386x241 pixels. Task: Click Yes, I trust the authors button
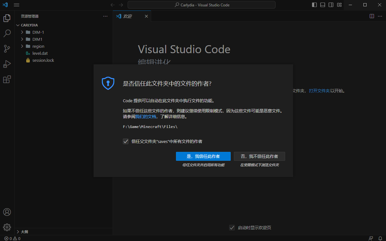pyautogui.click(x=203, y=156)
